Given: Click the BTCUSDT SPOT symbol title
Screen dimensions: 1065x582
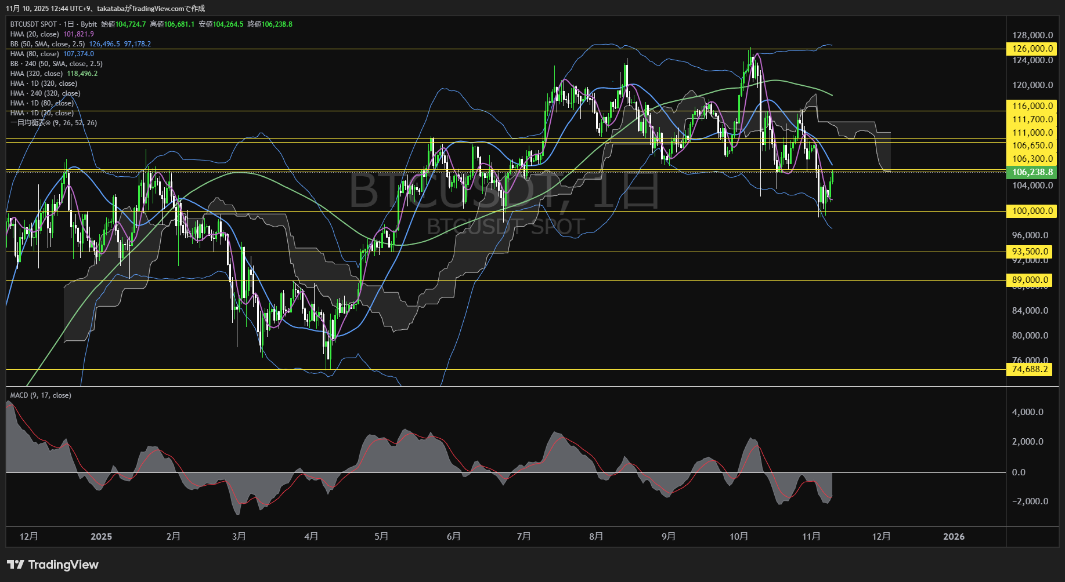Looking at the screenshot, I should [x=34, y=24].
